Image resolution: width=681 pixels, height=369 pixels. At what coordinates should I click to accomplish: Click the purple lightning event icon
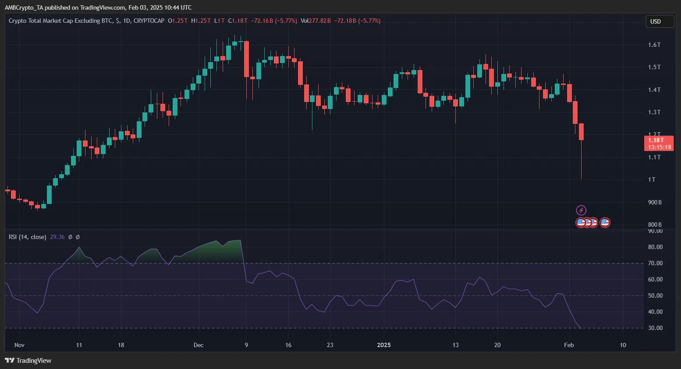pos(581,210)
